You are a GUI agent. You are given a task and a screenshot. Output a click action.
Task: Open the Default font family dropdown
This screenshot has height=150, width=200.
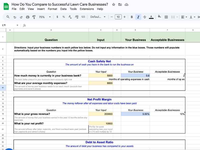98,17
